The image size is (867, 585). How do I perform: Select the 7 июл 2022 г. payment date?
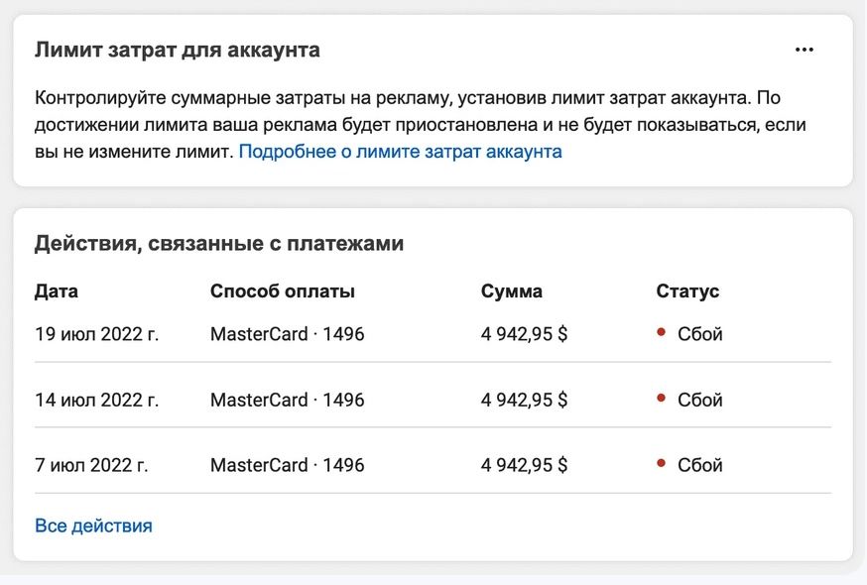point(91,465)
